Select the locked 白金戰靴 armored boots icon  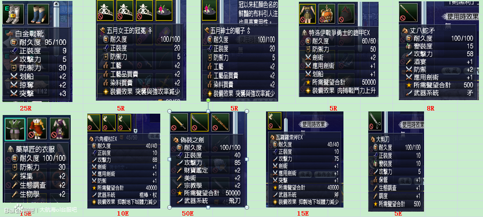pyautogui.click(x=13, y=14)
